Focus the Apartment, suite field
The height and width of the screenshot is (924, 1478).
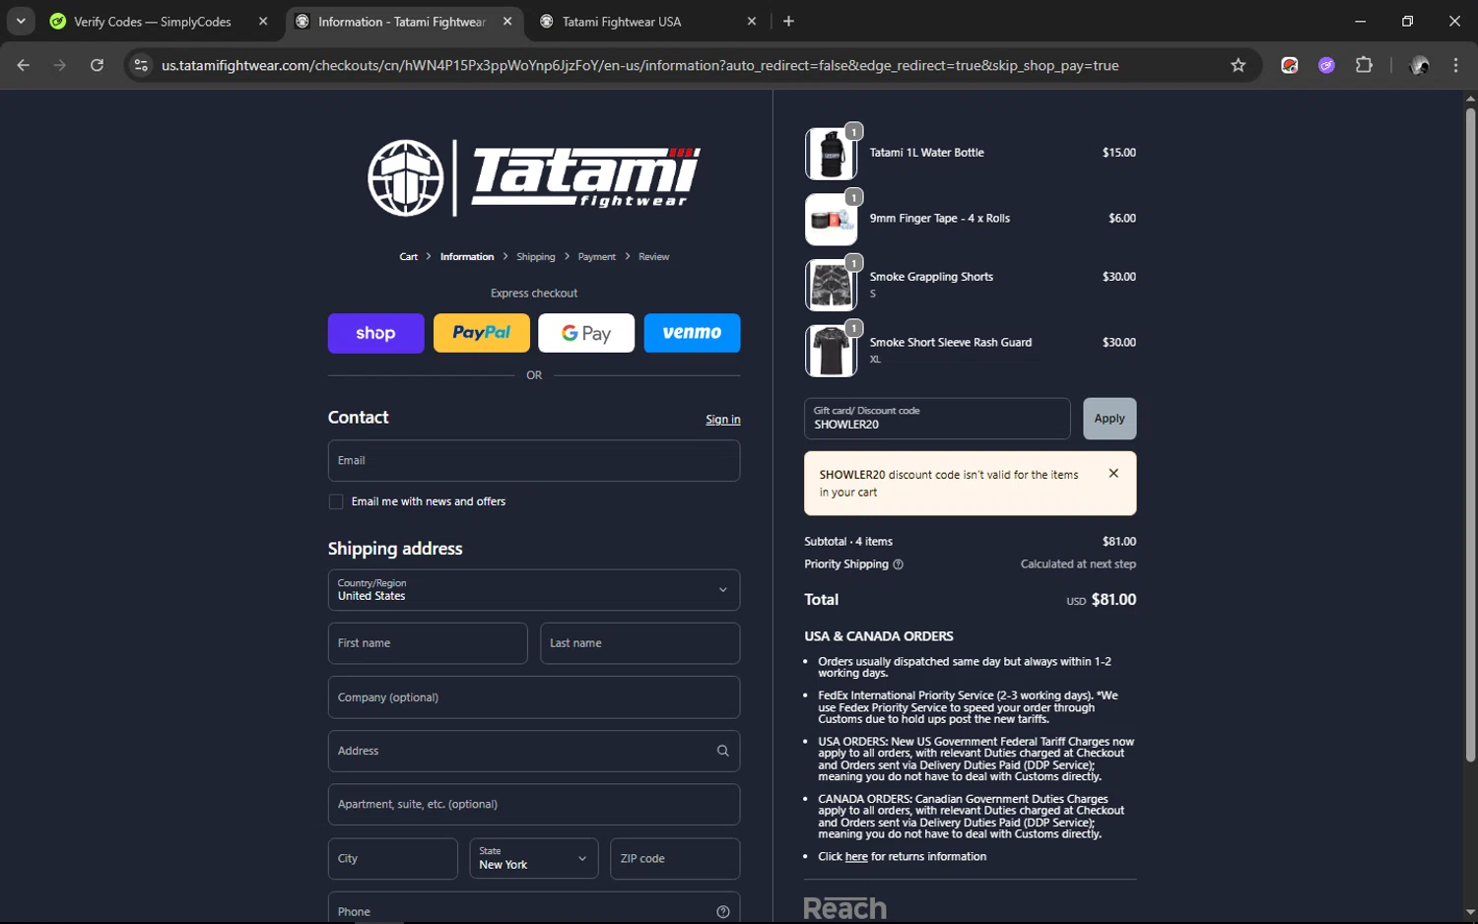[x=534, y=804]
